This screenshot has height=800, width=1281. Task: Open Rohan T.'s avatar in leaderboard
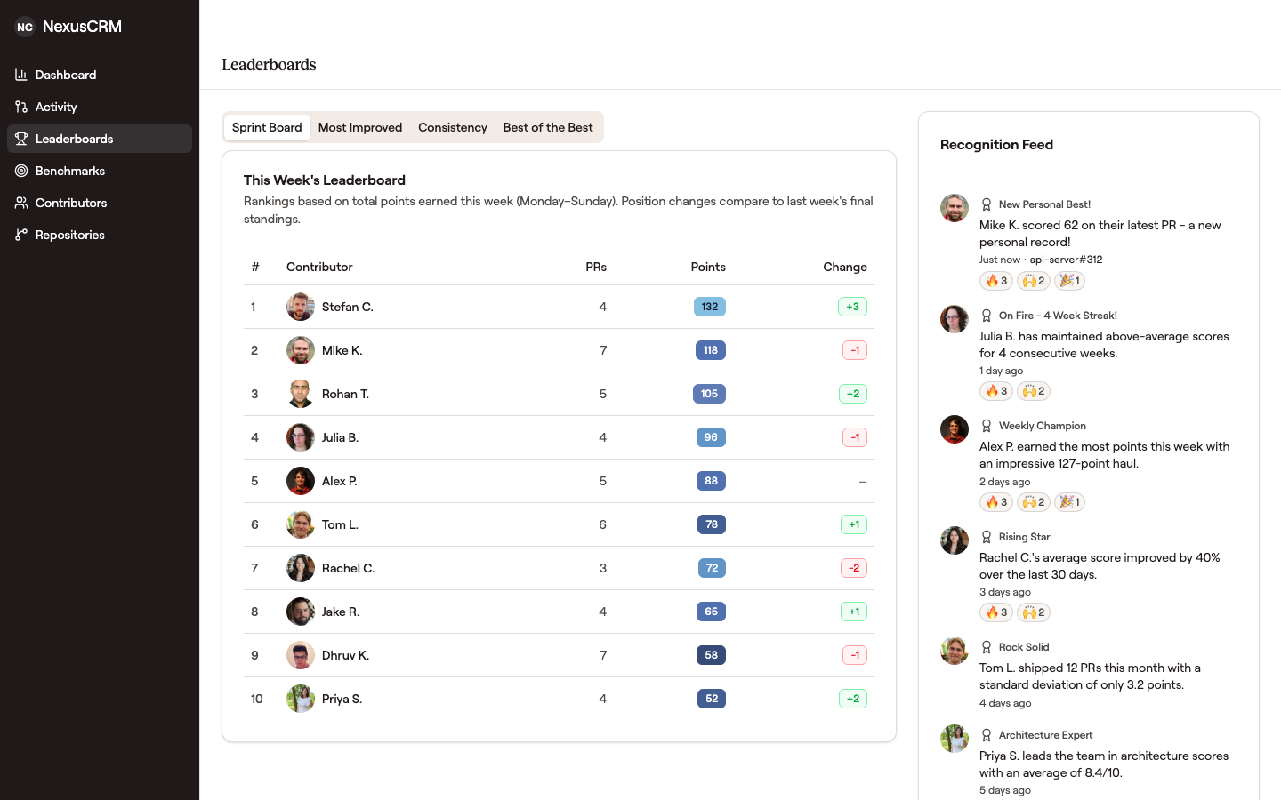(301, 394)
